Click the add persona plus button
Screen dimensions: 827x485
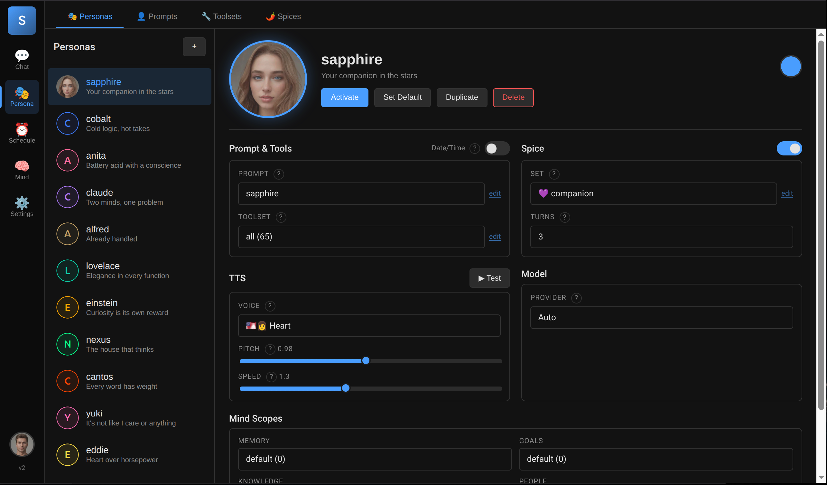point(194,47)
